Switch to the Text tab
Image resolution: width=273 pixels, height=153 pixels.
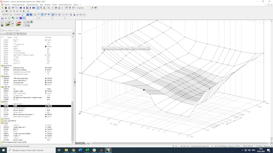(x=78, y=143)
